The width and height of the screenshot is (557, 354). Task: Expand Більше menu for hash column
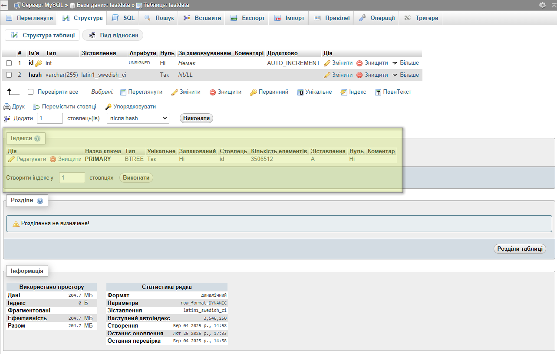tap(405, 75)
